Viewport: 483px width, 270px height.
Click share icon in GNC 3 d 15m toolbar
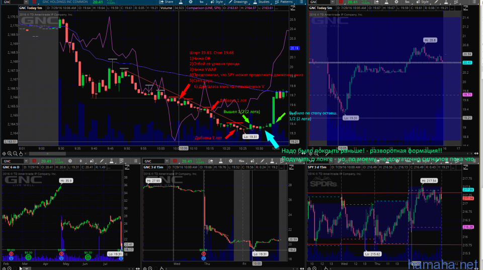point(211,161)
